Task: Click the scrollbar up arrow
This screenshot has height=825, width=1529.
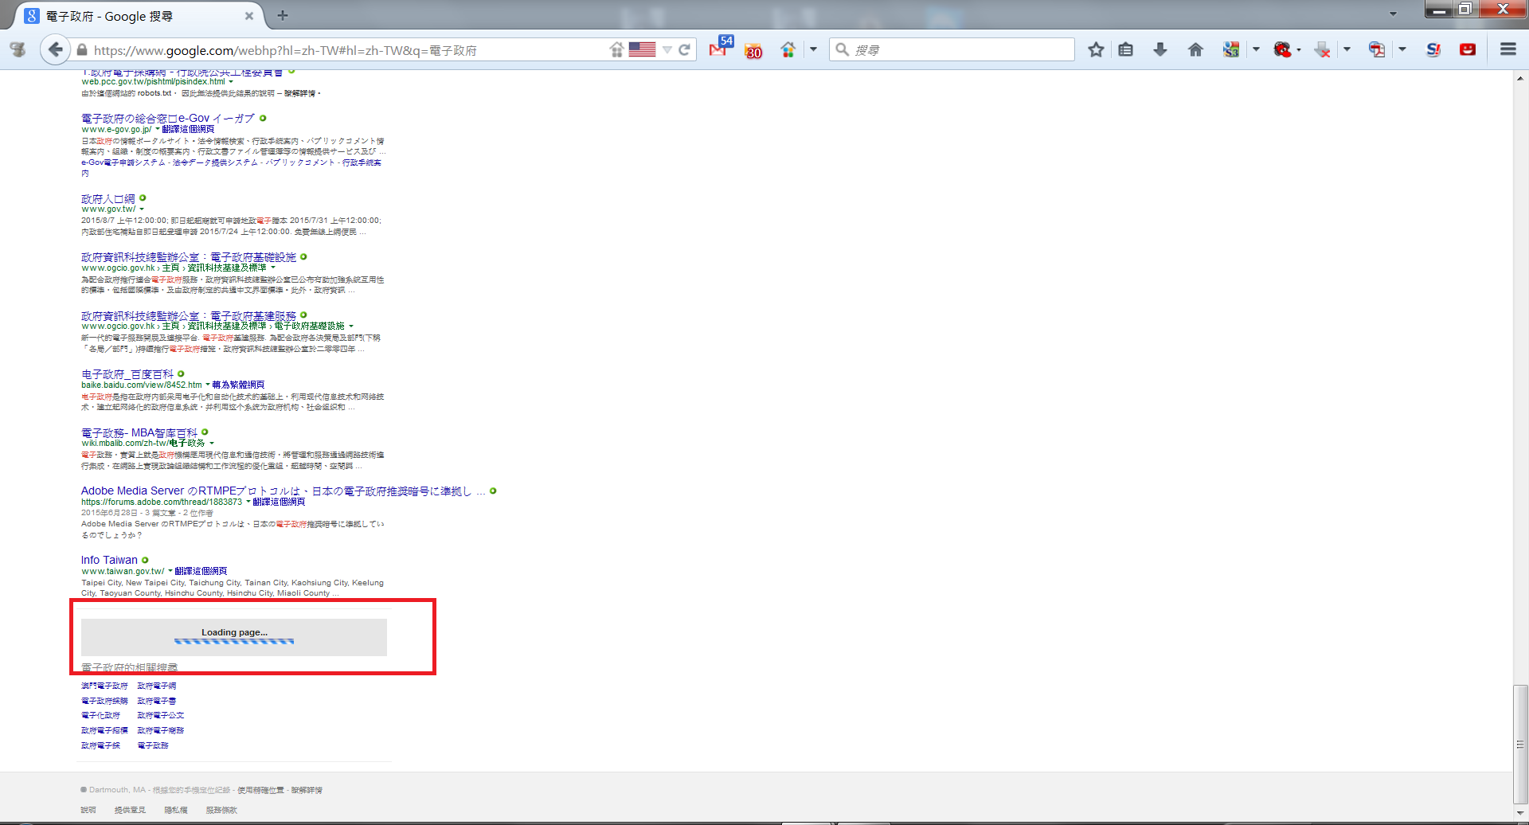Action: (1520, 78)
